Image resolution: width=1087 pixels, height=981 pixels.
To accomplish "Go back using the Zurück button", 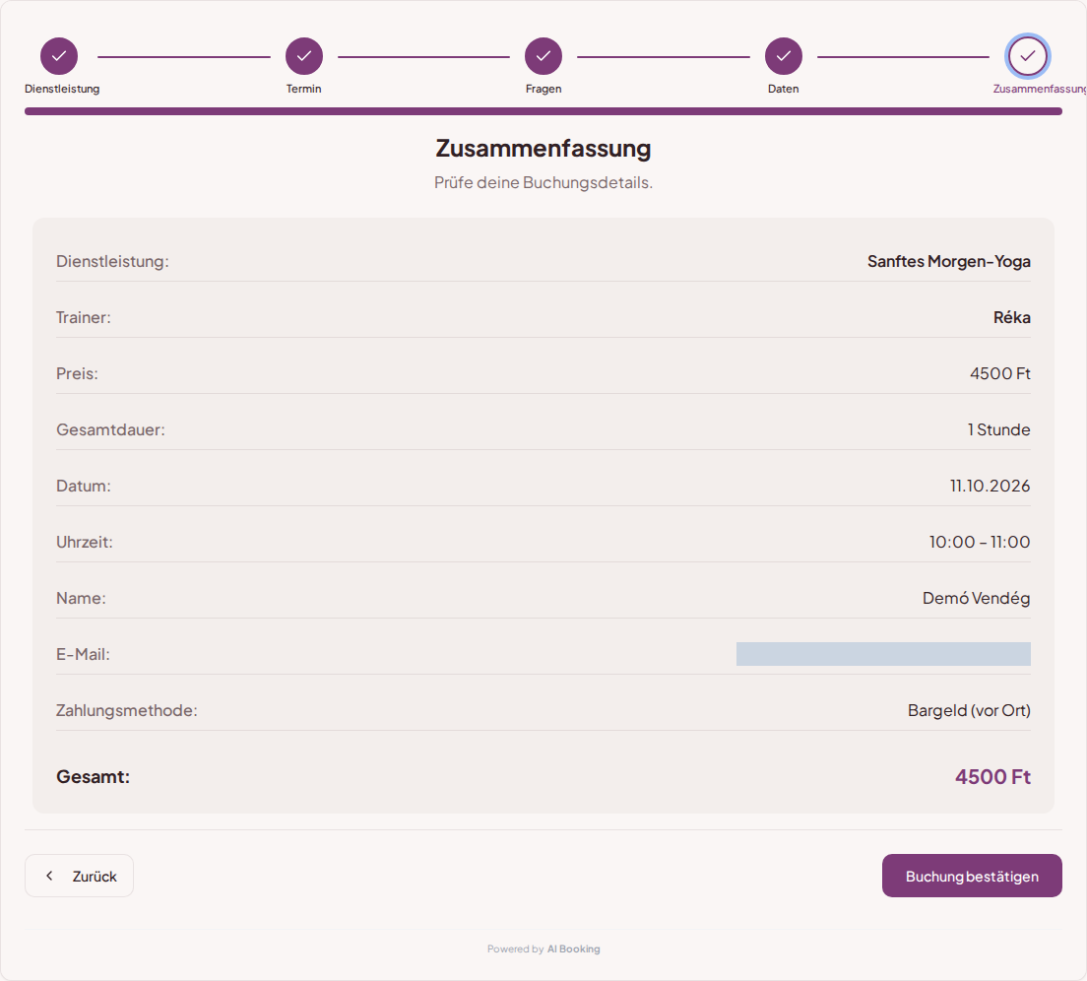I will click(x=79, y=876).
